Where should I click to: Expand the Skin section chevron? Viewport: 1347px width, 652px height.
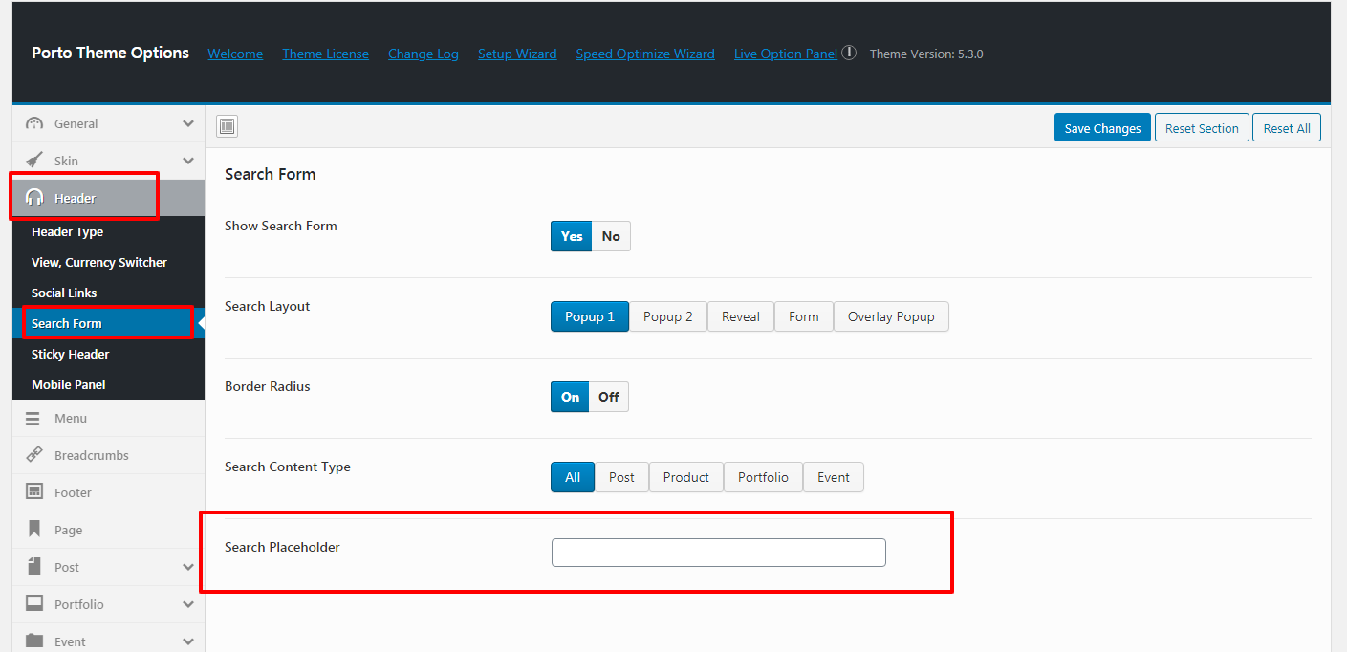point(188,161)
